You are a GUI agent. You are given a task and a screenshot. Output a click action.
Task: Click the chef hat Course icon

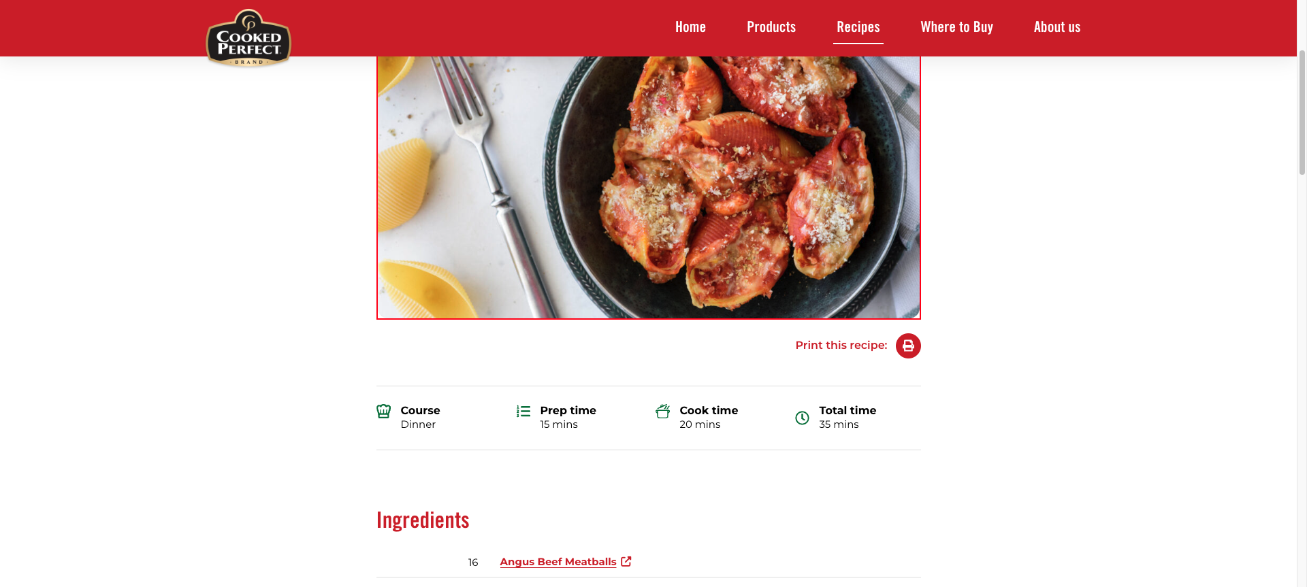[x=384, y=411]
